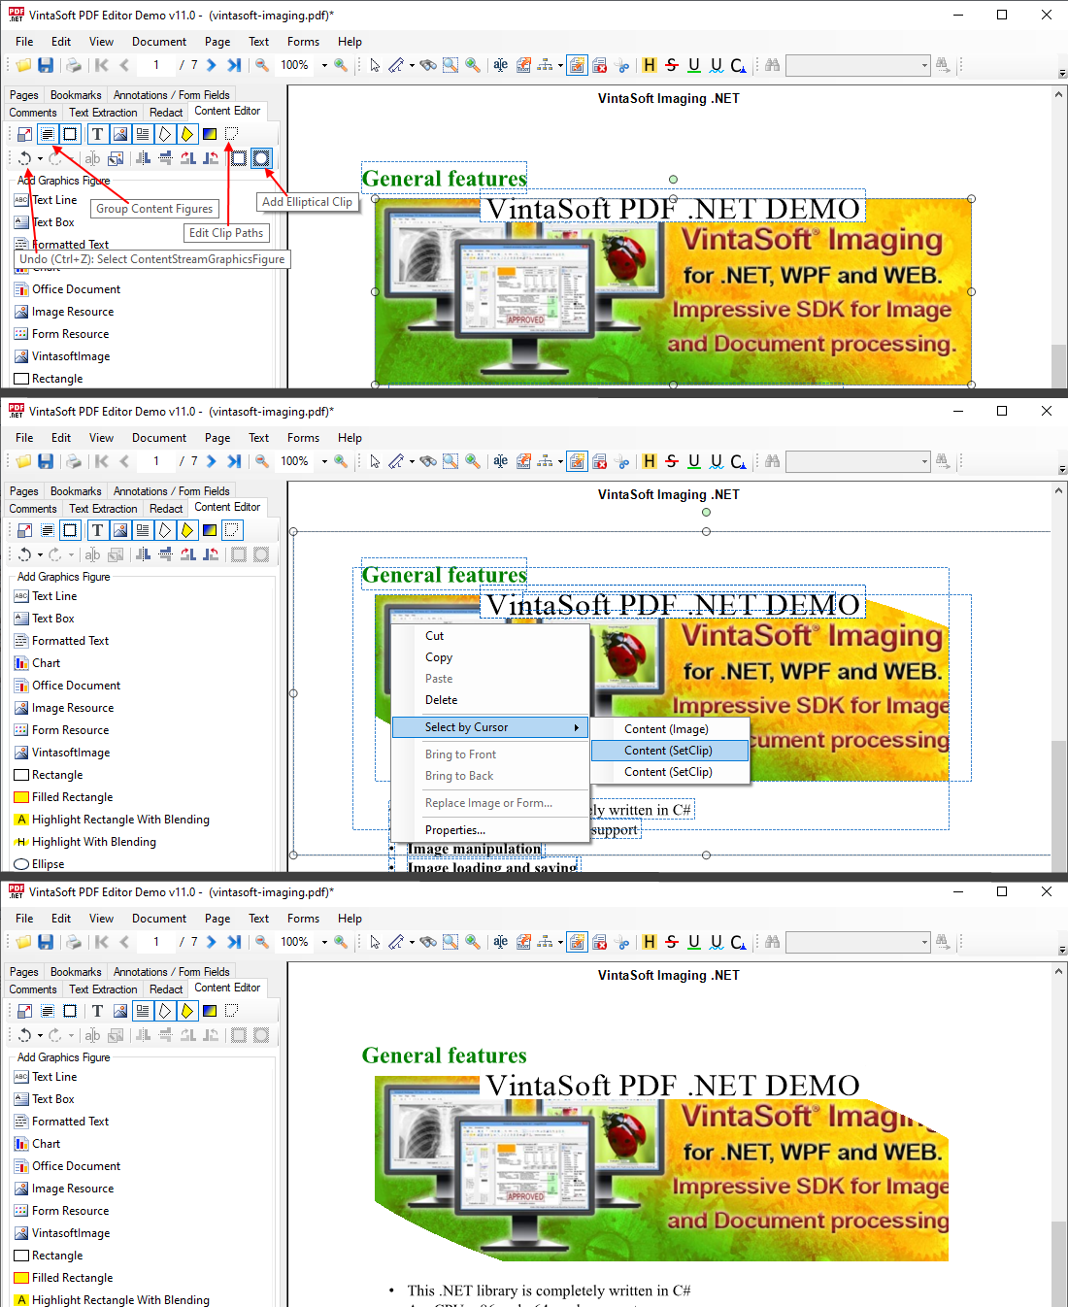Click the yellow Highlight text tool in bottom window toolbar
This screenshot has height=1307, width=1068.
pos(650,942)
